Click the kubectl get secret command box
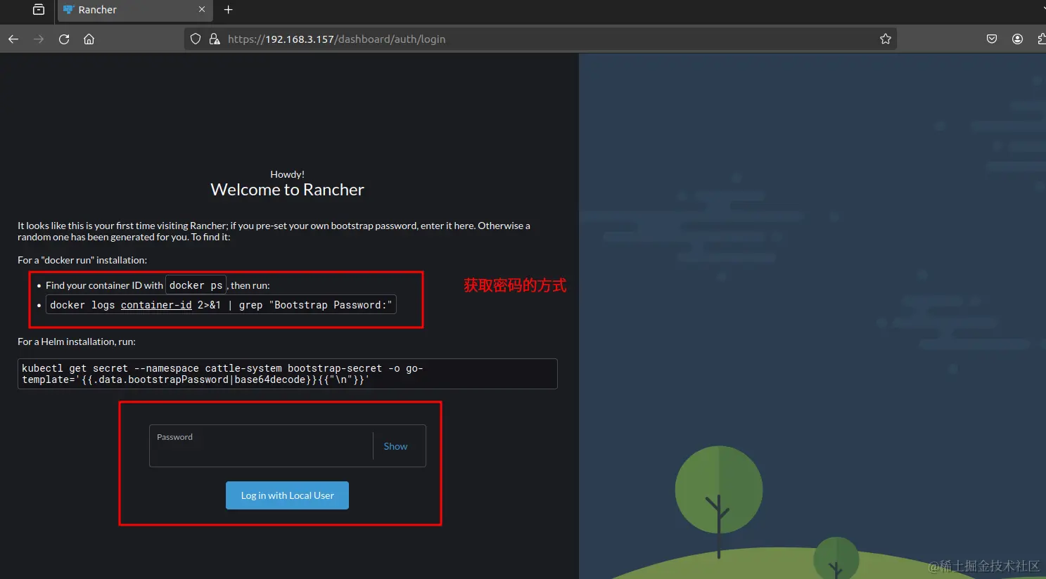 coord(288,374)
